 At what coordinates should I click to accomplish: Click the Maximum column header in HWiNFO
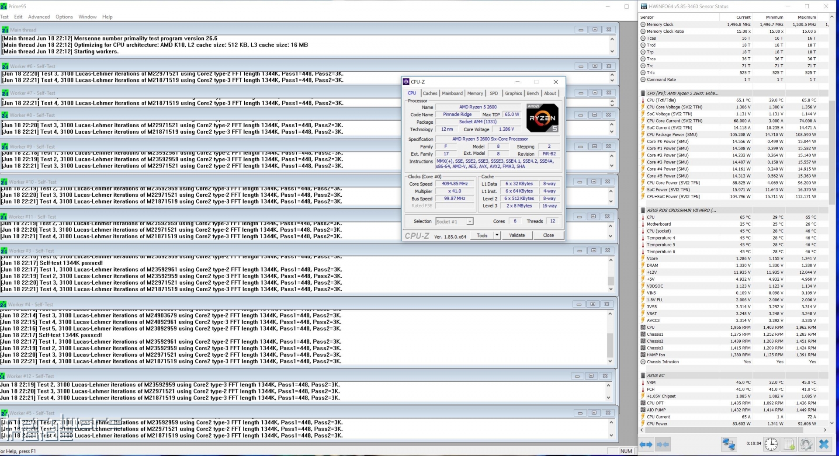(801, 17)
